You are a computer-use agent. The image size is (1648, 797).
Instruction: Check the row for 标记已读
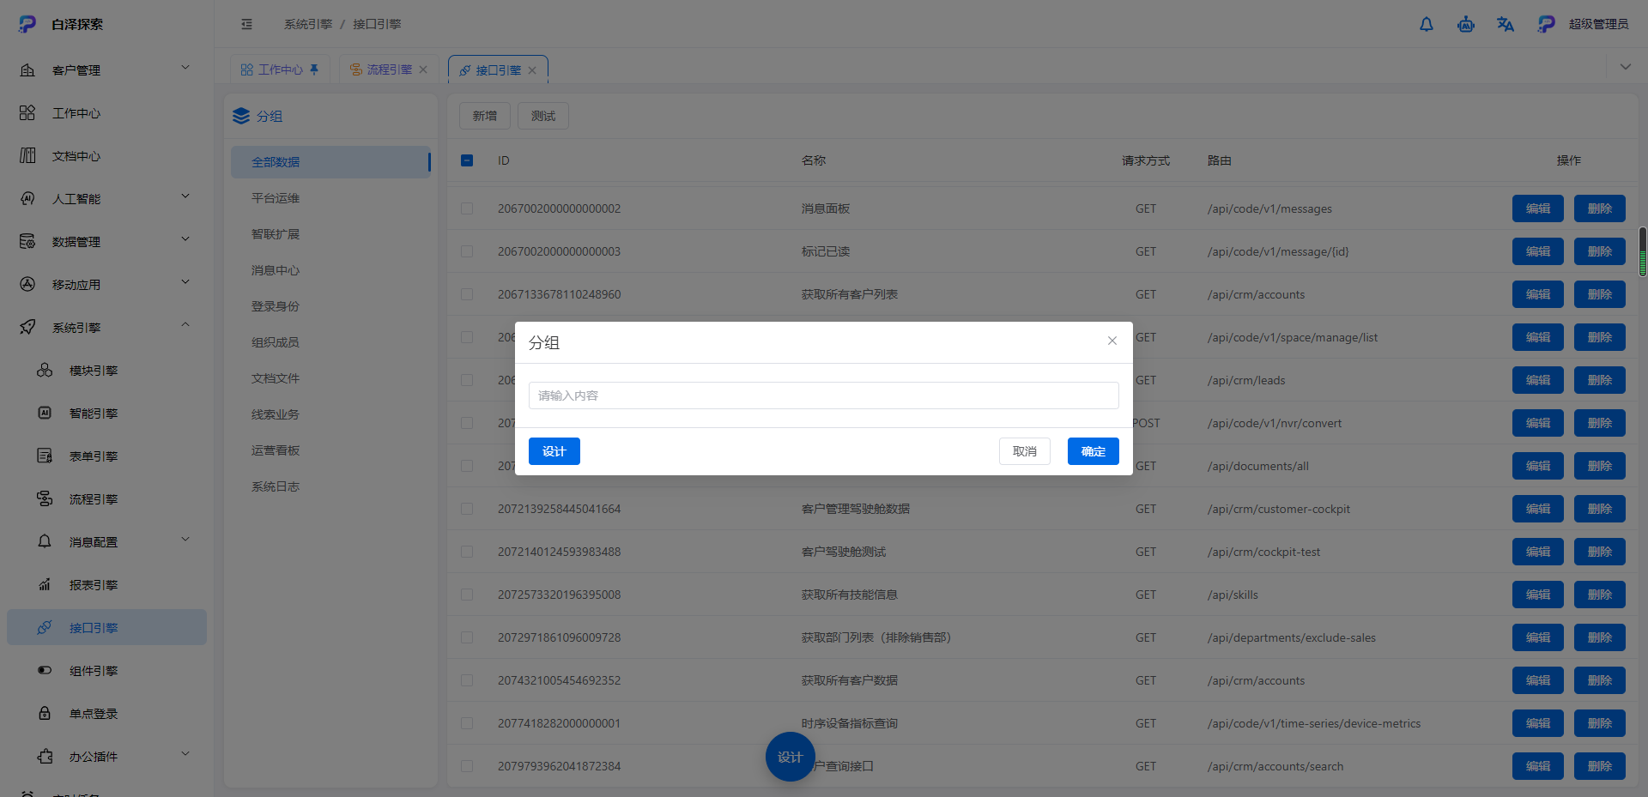(467, 251)
